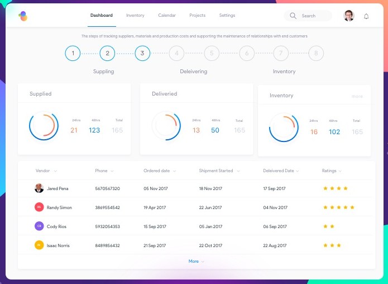The width and height of the screenshot is (388, 284).
Task: Click Jared Pena's profile photo
Action: [x=39, y=188]
